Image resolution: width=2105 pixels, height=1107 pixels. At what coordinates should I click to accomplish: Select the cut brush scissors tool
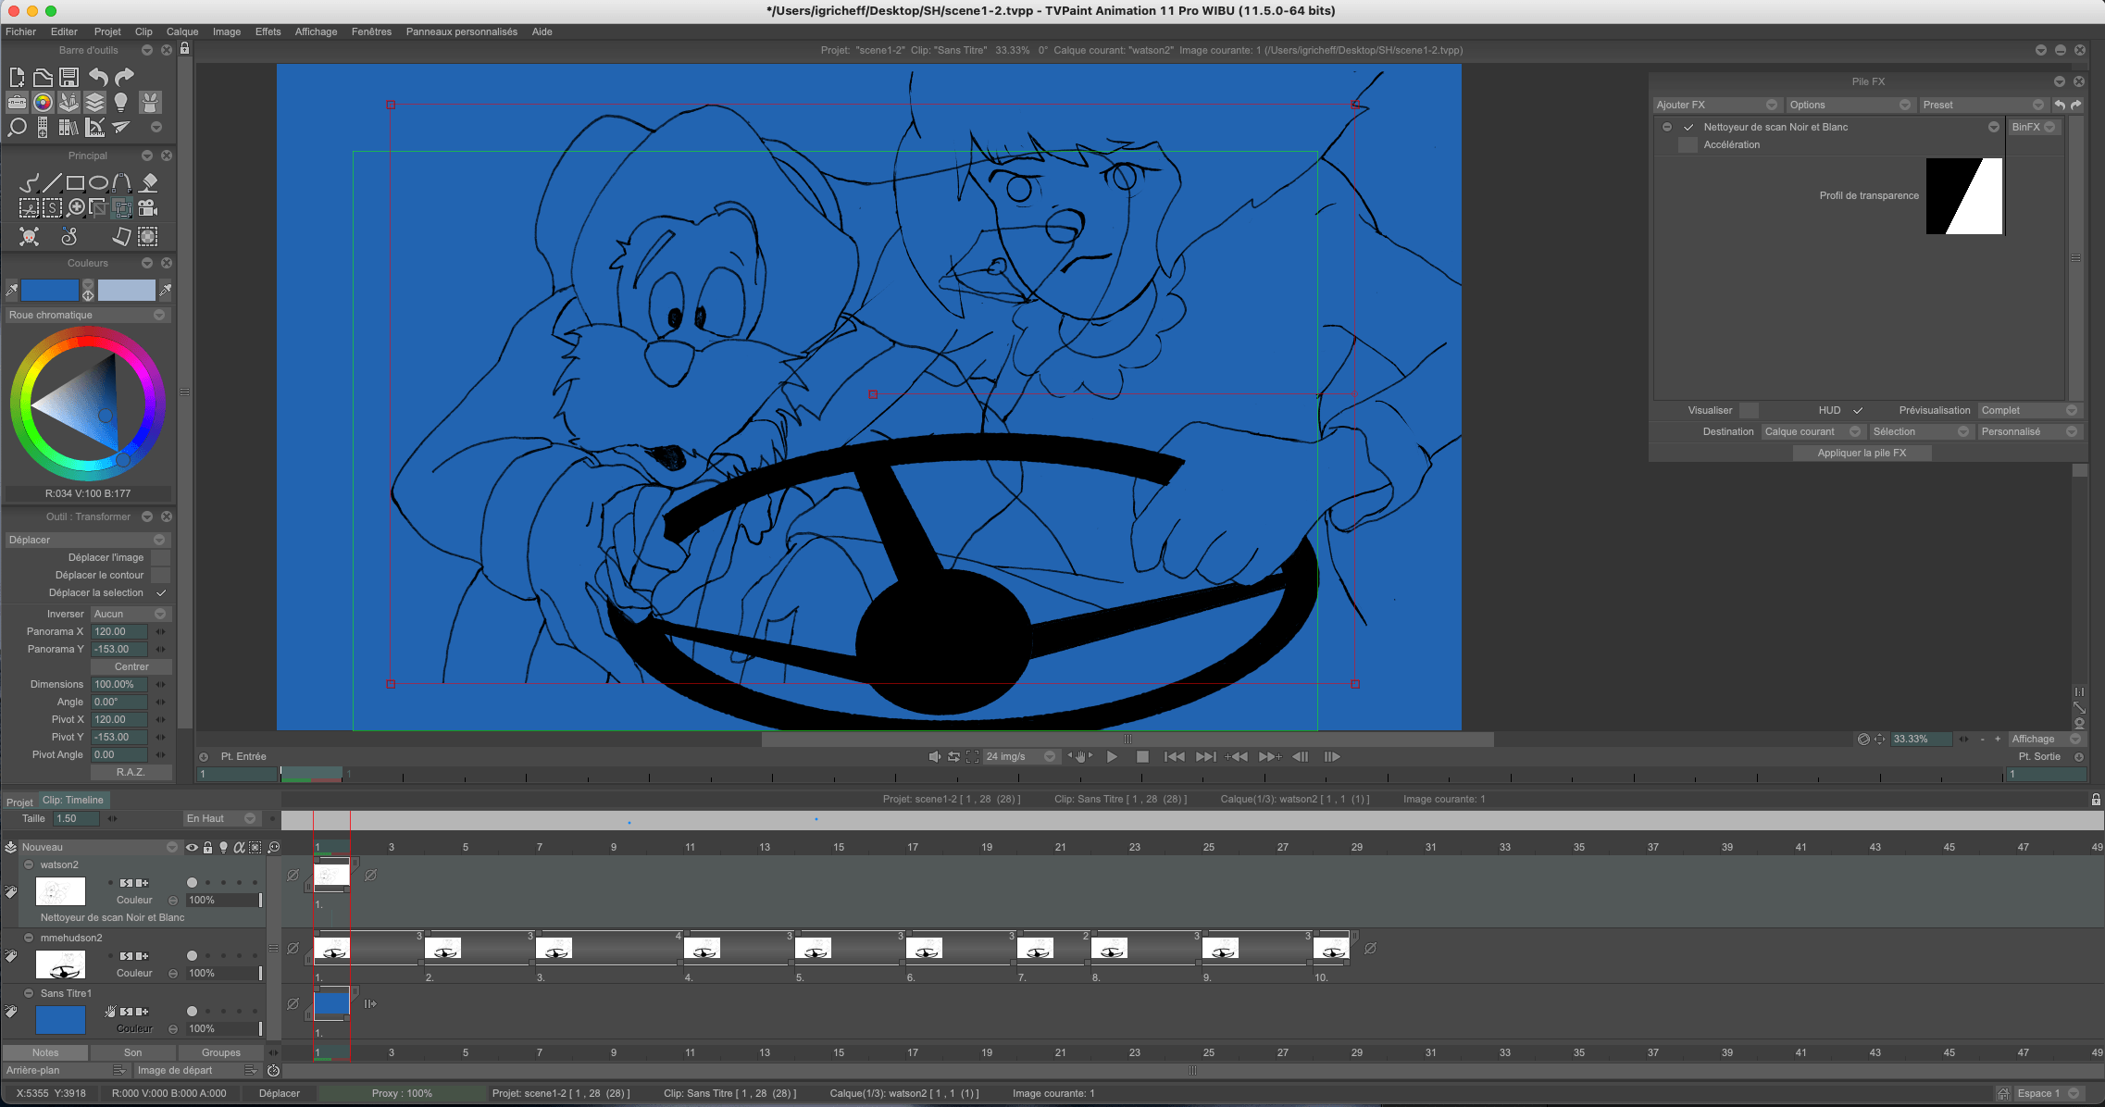point(30,208)
